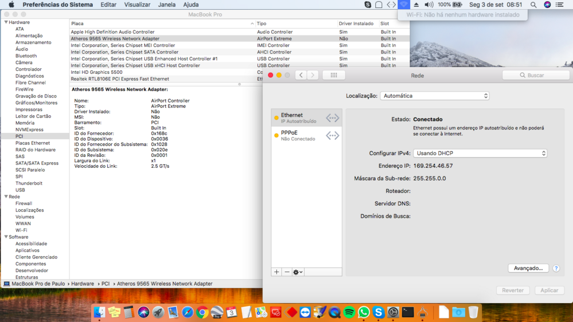Collapse the Hardware tree section

click(6, 22)
